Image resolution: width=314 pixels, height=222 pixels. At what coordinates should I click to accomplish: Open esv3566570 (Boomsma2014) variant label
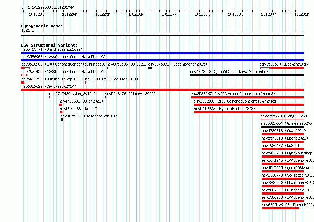click(x=285, y=64)
